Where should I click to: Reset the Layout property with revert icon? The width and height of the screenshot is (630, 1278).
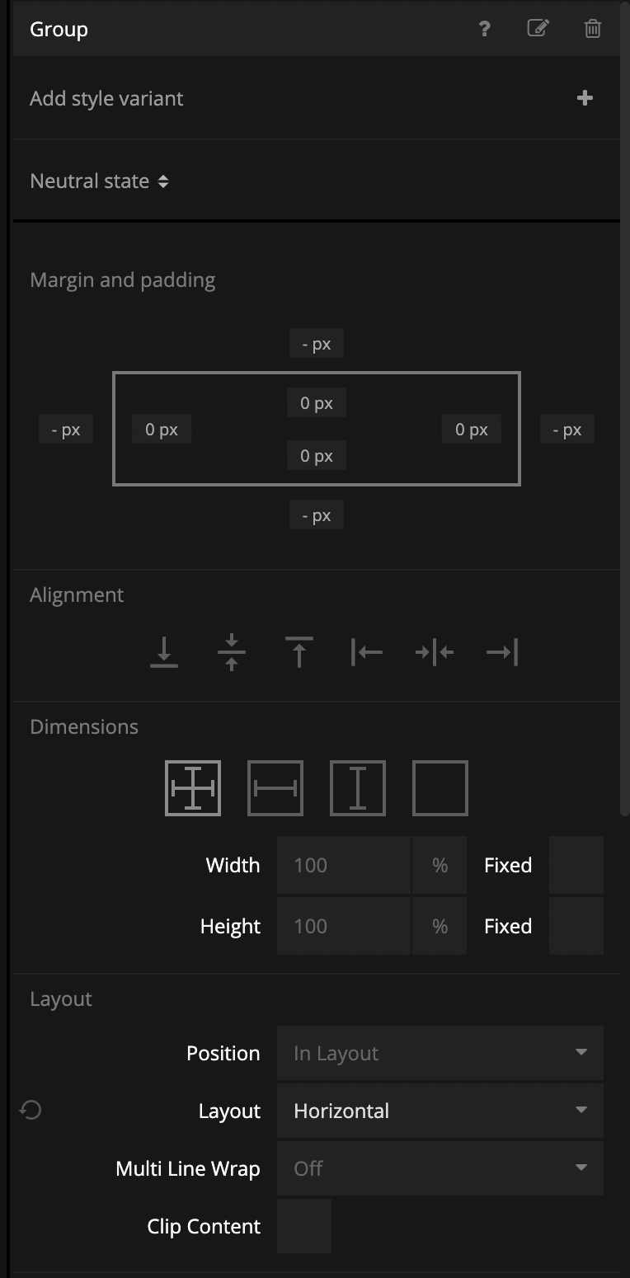click(x=31, y=1111)
